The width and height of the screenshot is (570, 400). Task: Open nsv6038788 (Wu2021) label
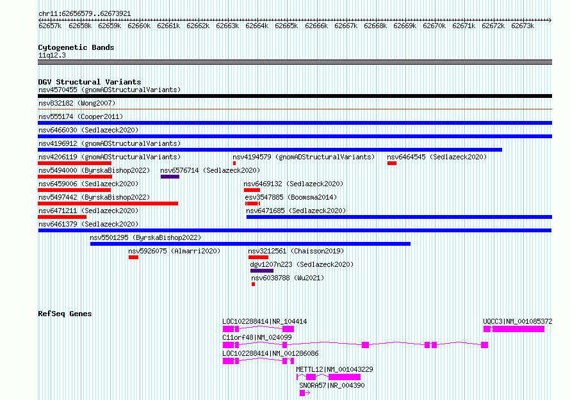[288, 278]
